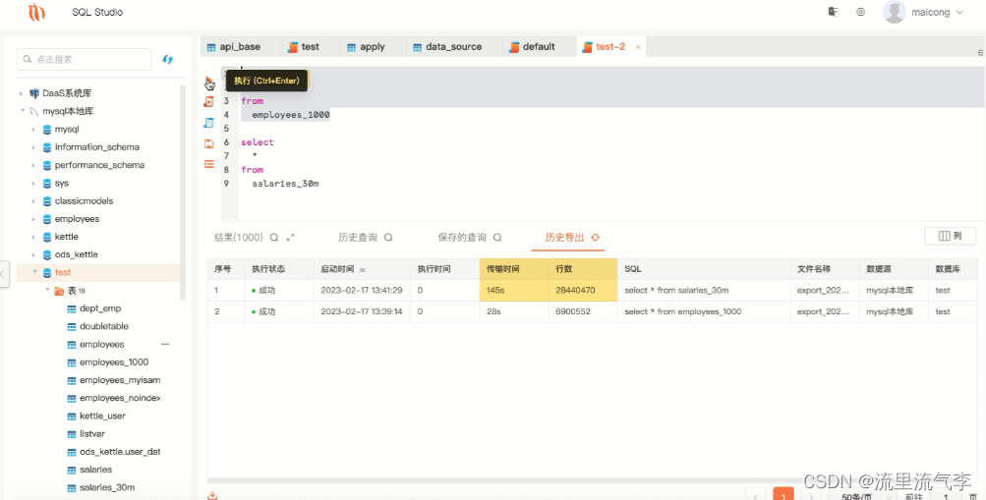The height and width of the screenshot is (500, 986).
Task: Format SQL with the indent lines icon
Action: [208, 164]
